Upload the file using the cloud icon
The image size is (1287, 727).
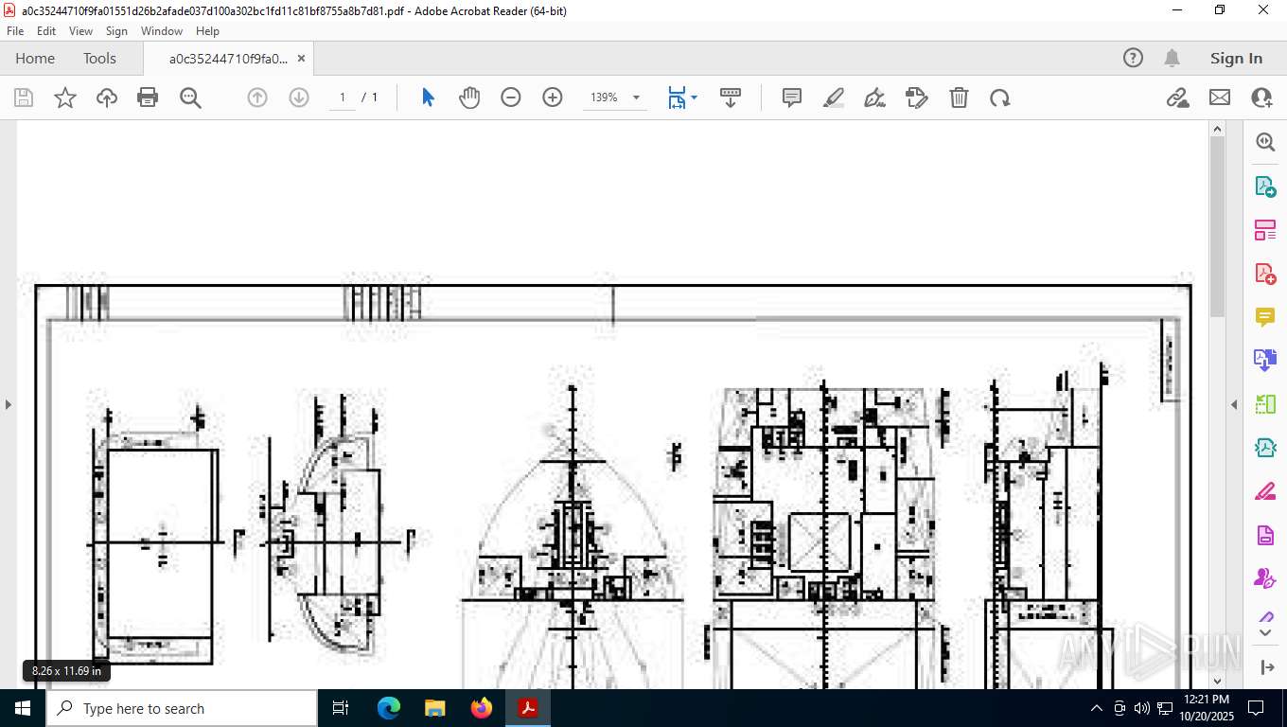click(x=107, y=98)
